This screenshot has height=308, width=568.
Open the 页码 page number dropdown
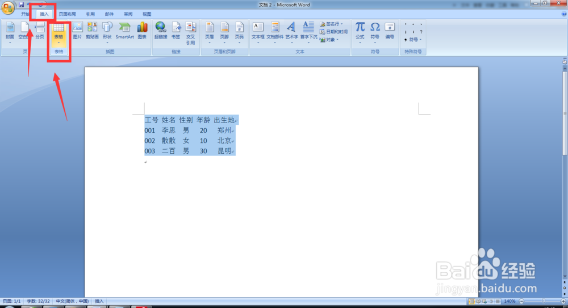pyautogui.click(x=239, y=33)
